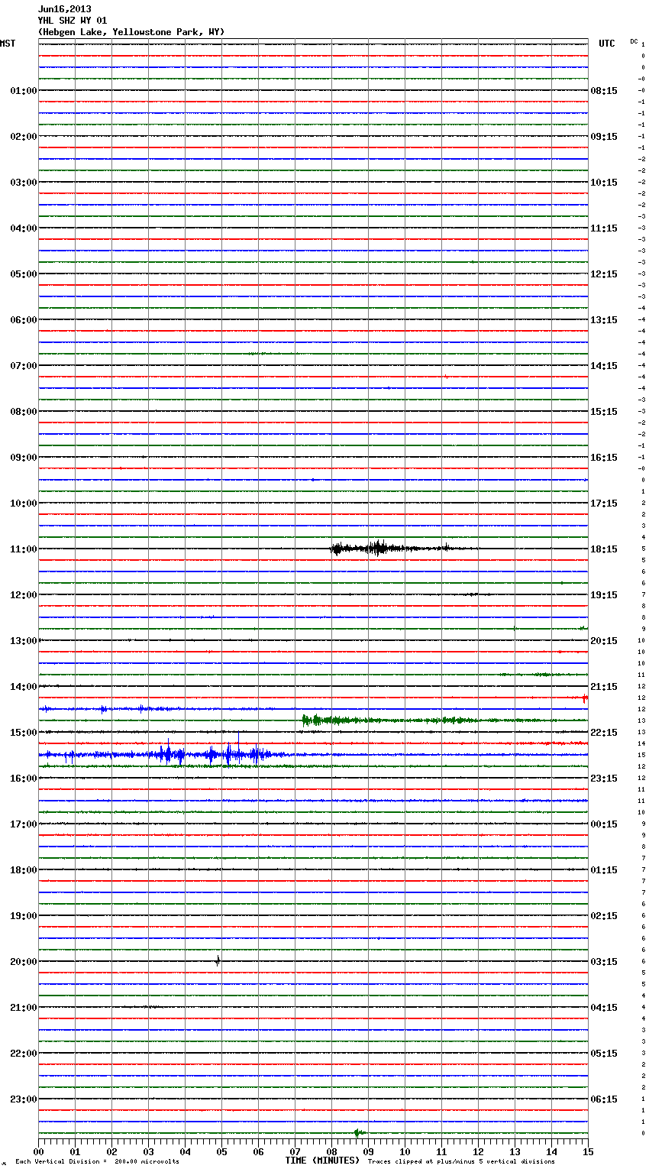Select the '18:15' UTC time label
The height and width of the screenshot is (1172, 649).
click(604, 549)
